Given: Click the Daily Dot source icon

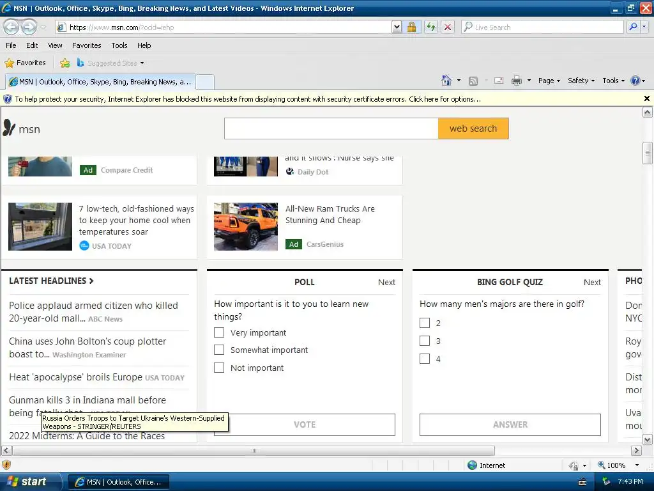Looking at the screenshot, I should (290, 171).
